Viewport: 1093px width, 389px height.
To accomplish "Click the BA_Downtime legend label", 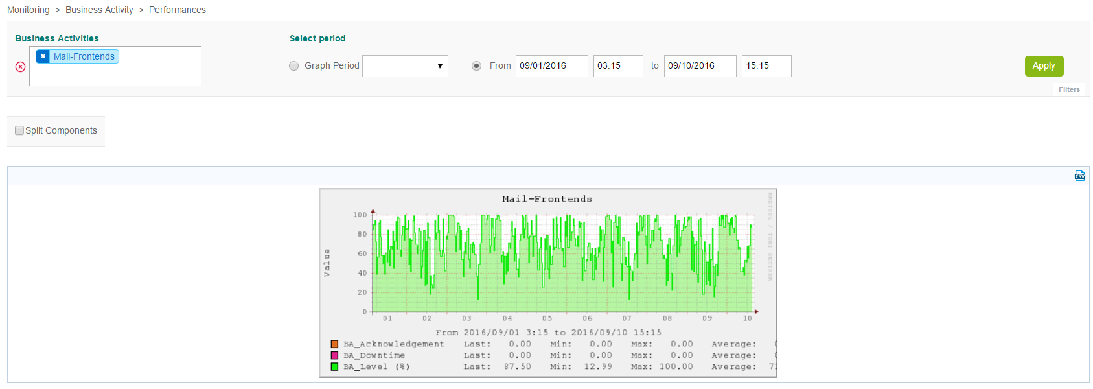I will point(374,355).
